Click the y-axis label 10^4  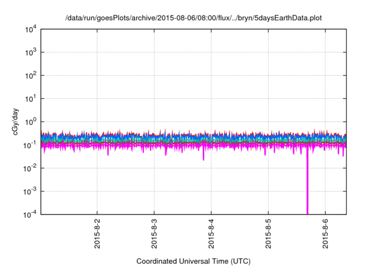click(x=30, y=30)
